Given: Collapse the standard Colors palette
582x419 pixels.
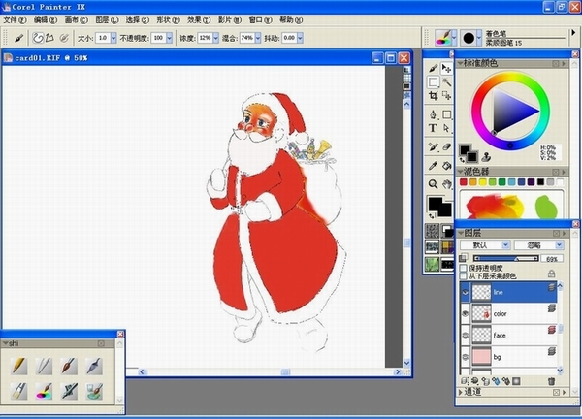Looking at the screenshot, I should click(460, 63).
